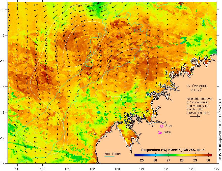222x171 pixels.
Task: Click the 'Altimetric sealevel' caption text
Action: pos(200,99)
